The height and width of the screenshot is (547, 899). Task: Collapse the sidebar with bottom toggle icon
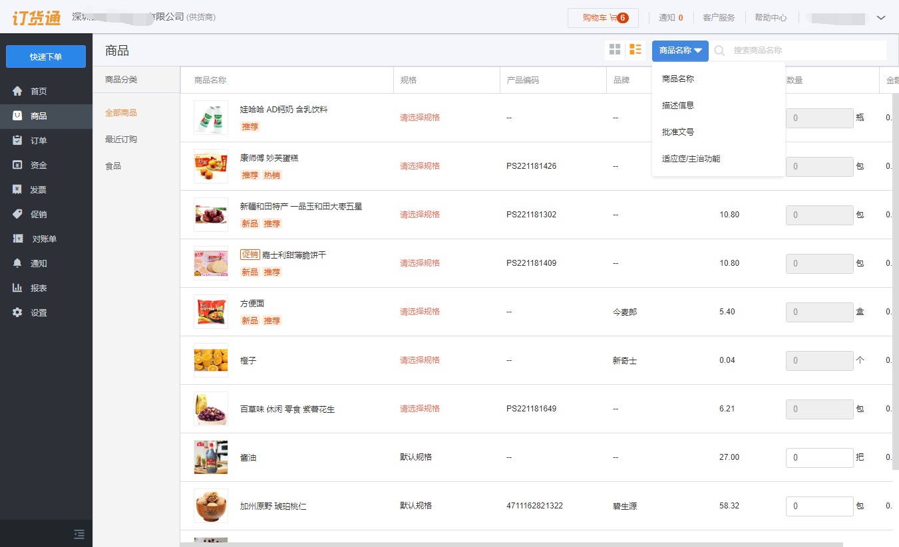(79, 534)
